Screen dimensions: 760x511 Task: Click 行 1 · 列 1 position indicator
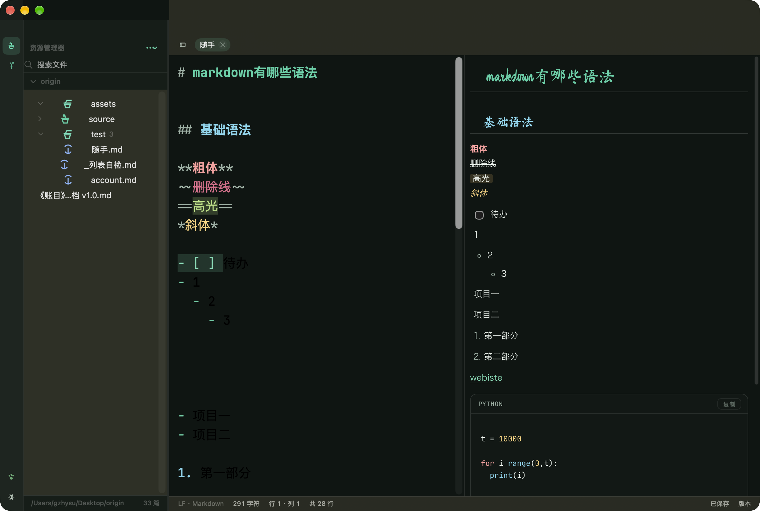(284, 503)
